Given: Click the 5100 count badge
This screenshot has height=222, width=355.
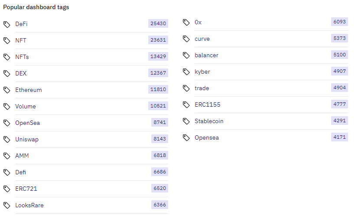Looking at the screenshot, I should (339, 55).
